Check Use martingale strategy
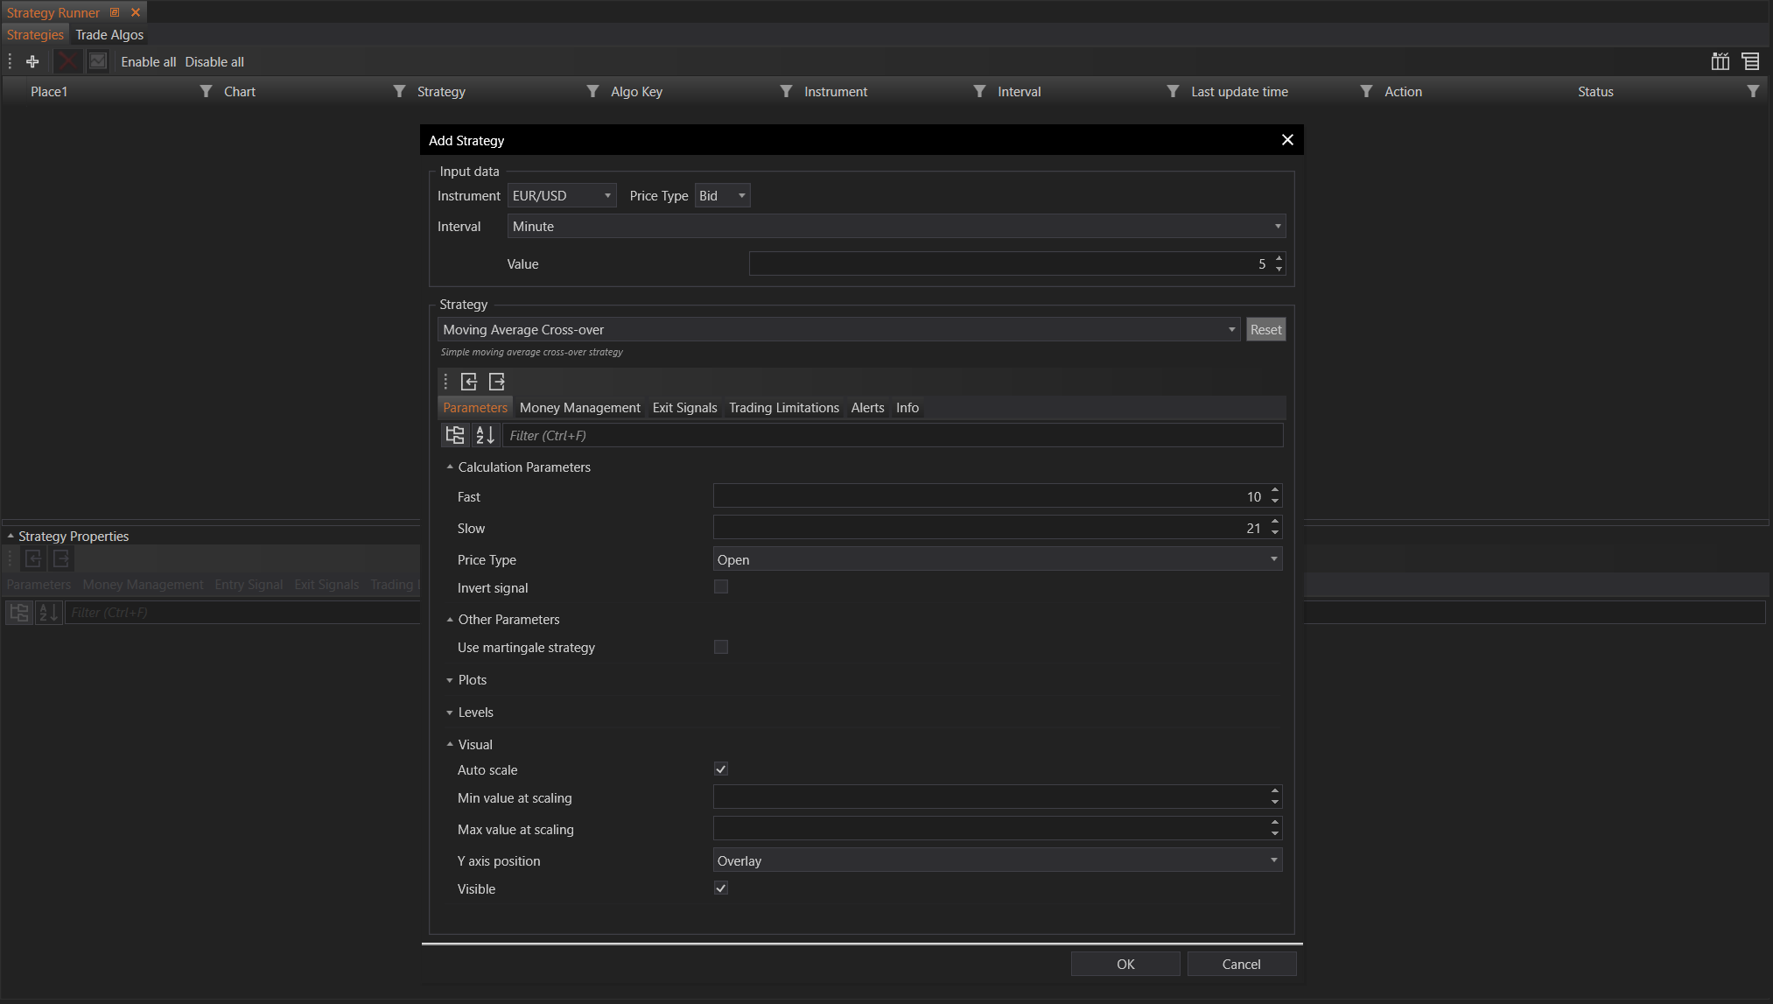The image size is (1773, 1004). click(x=721, y=647)
